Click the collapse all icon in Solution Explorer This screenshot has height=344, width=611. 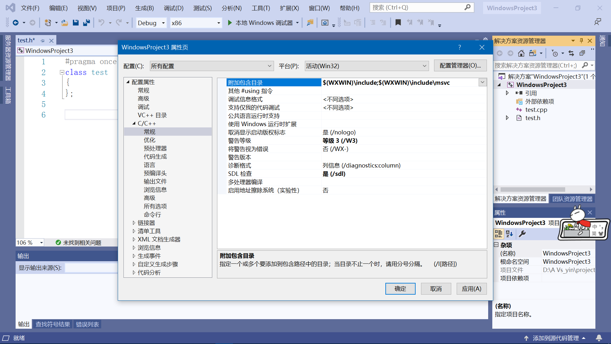(x=582, y=53)
